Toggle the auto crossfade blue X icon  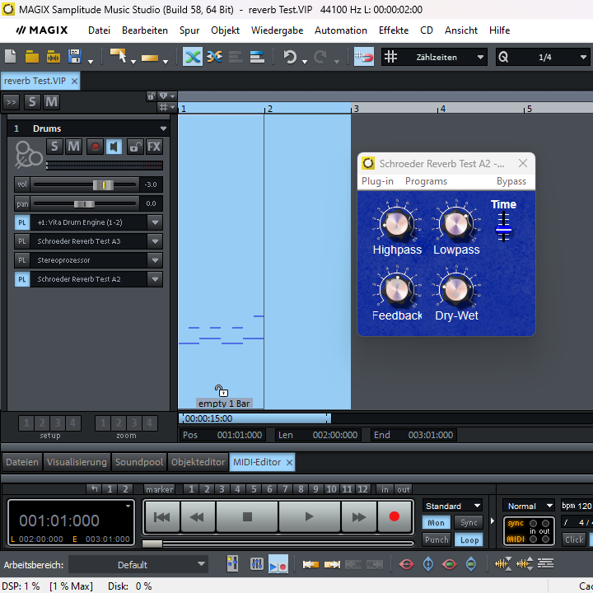tap(193, 57)
